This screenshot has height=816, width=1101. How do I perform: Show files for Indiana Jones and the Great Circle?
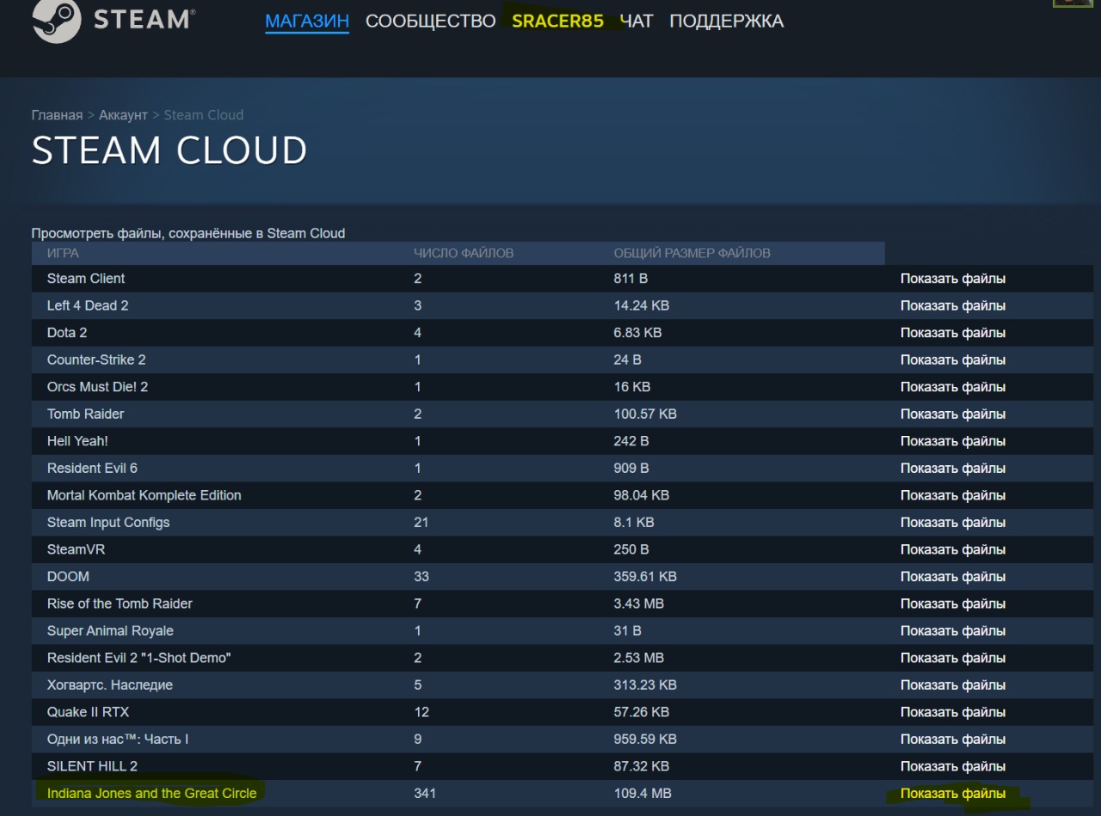coord(953,794)
